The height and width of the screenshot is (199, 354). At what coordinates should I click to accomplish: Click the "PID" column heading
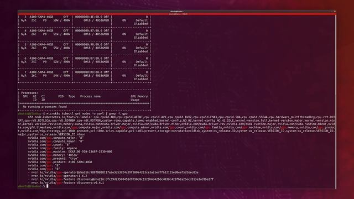click(x=61, y=96)
